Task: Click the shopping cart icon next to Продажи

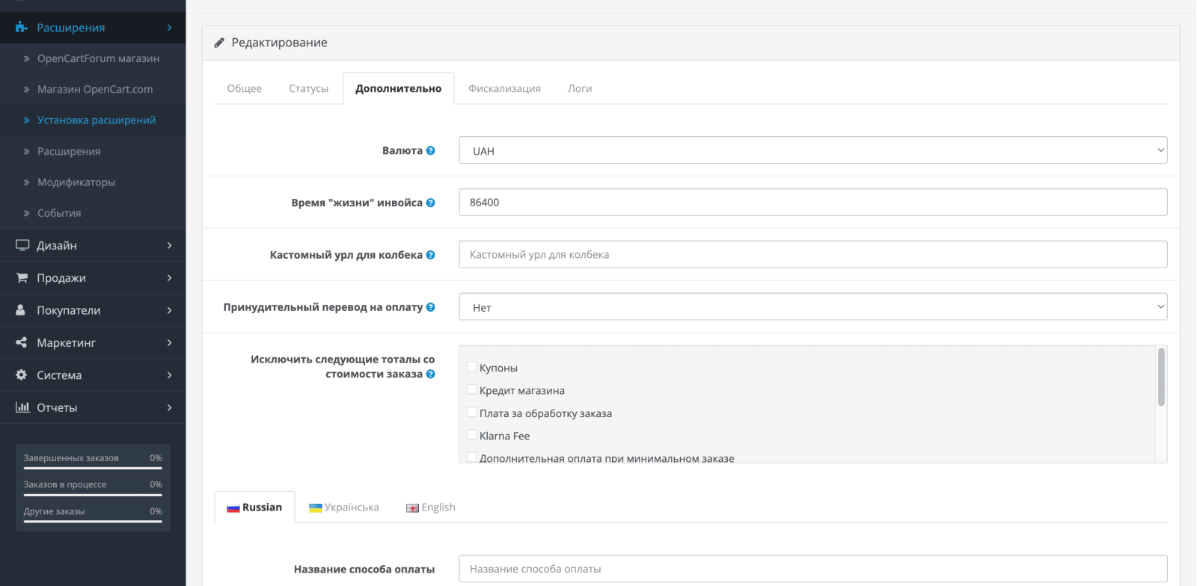Action: (x=22, y=277)
